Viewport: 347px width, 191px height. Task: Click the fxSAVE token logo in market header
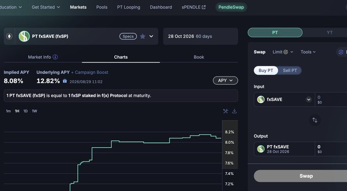coord(24,37)
